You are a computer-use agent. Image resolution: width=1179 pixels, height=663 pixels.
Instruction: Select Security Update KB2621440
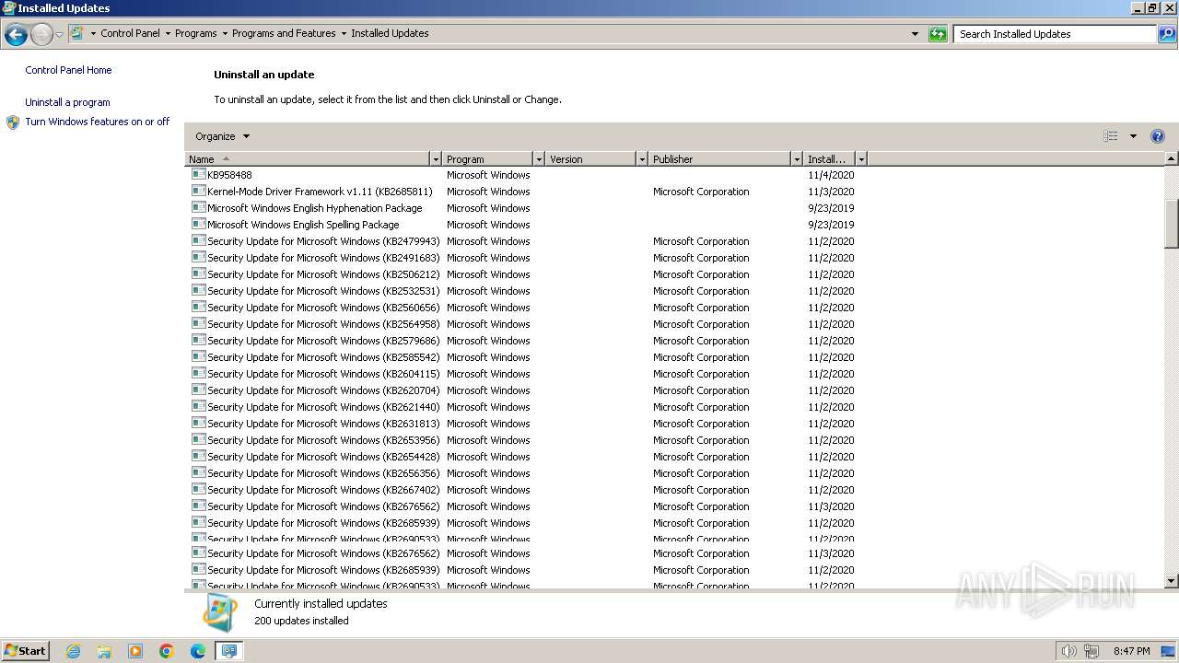(525, 407)
